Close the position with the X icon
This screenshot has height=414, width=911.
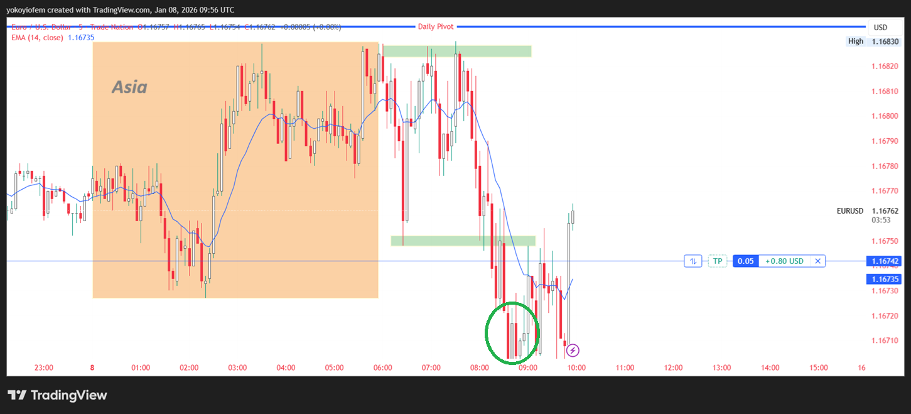tap(817, 261)
